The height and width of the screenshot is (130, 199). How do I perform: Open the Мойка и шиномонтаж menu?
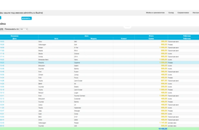155,13
